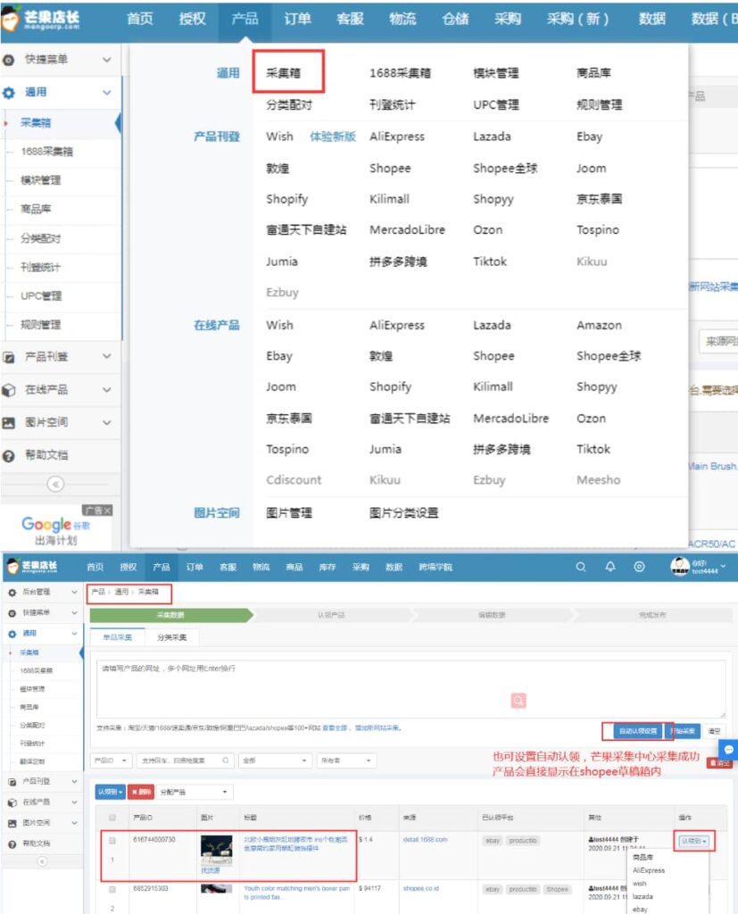Open the search magnifier in the top bar
The height and width of the screenshot is (914, 738).
(x=581, y=566)
